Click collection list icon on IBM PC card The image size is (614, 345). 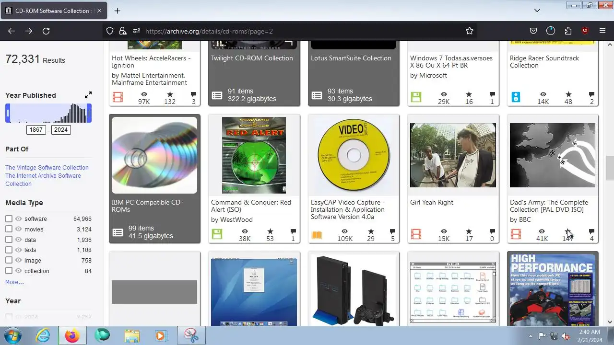118,232
